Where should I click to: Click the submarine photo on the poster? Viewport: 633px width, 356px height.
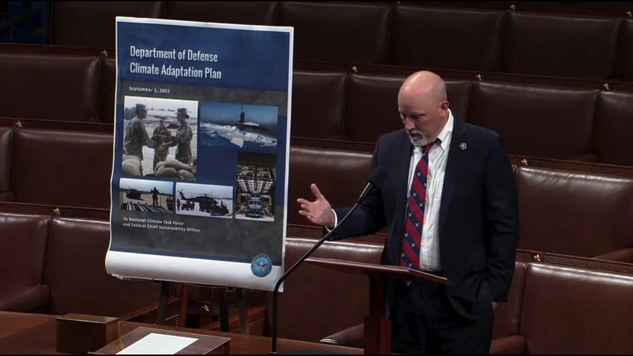[x=238, y=125]
